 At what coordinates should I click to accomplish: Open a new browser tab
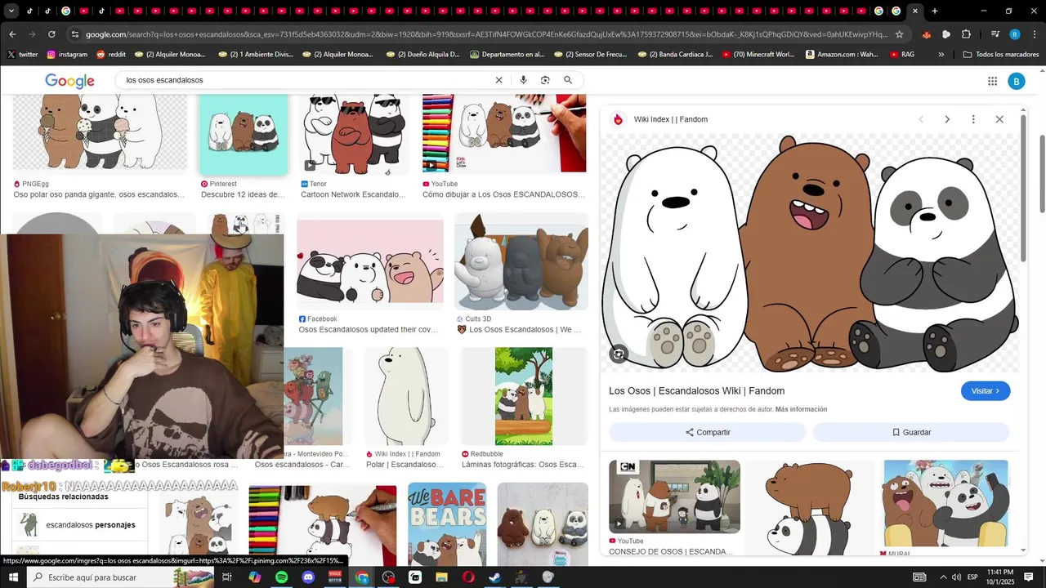[935, 11]
